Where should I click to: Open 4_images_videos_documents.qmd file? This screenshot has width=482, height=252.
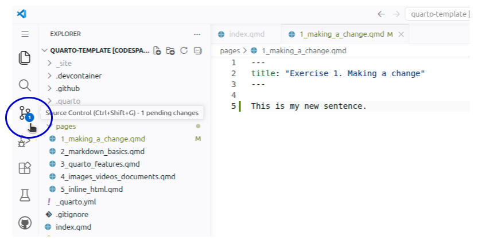[x=118, y=176]
